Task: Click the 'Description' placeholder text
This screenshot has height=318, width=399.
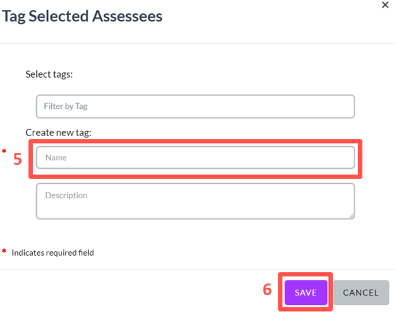Action: point(66,195)
